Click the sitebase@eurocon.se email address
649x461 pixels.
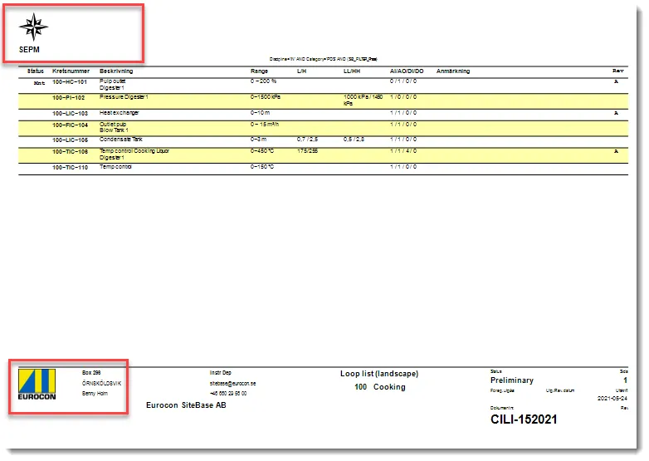pyautogui.click(x=232, y=384)
